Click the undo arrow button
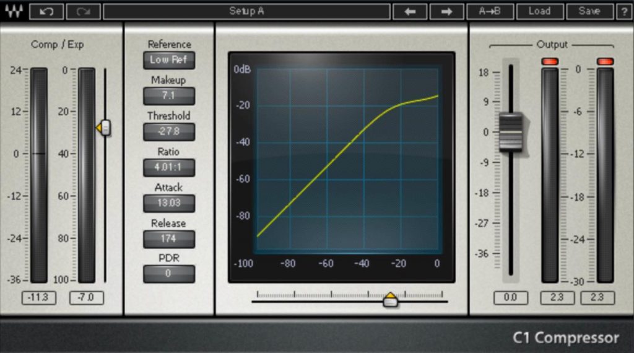The image size is (634, 353). click(x=46, y=11)
